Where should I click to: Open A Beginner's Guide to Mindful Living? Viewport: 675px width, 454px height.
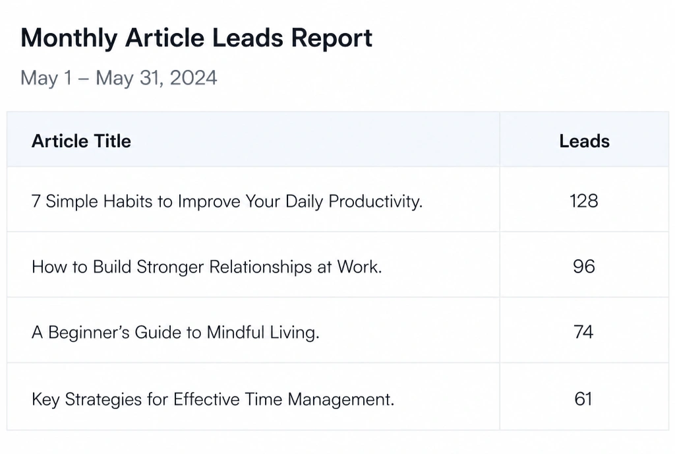[175, 332]
